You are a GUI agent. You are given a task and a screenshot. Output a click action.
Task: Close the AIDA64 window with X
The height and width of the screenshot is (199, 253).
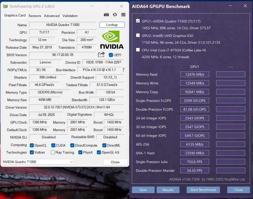(x=245, y=6)
